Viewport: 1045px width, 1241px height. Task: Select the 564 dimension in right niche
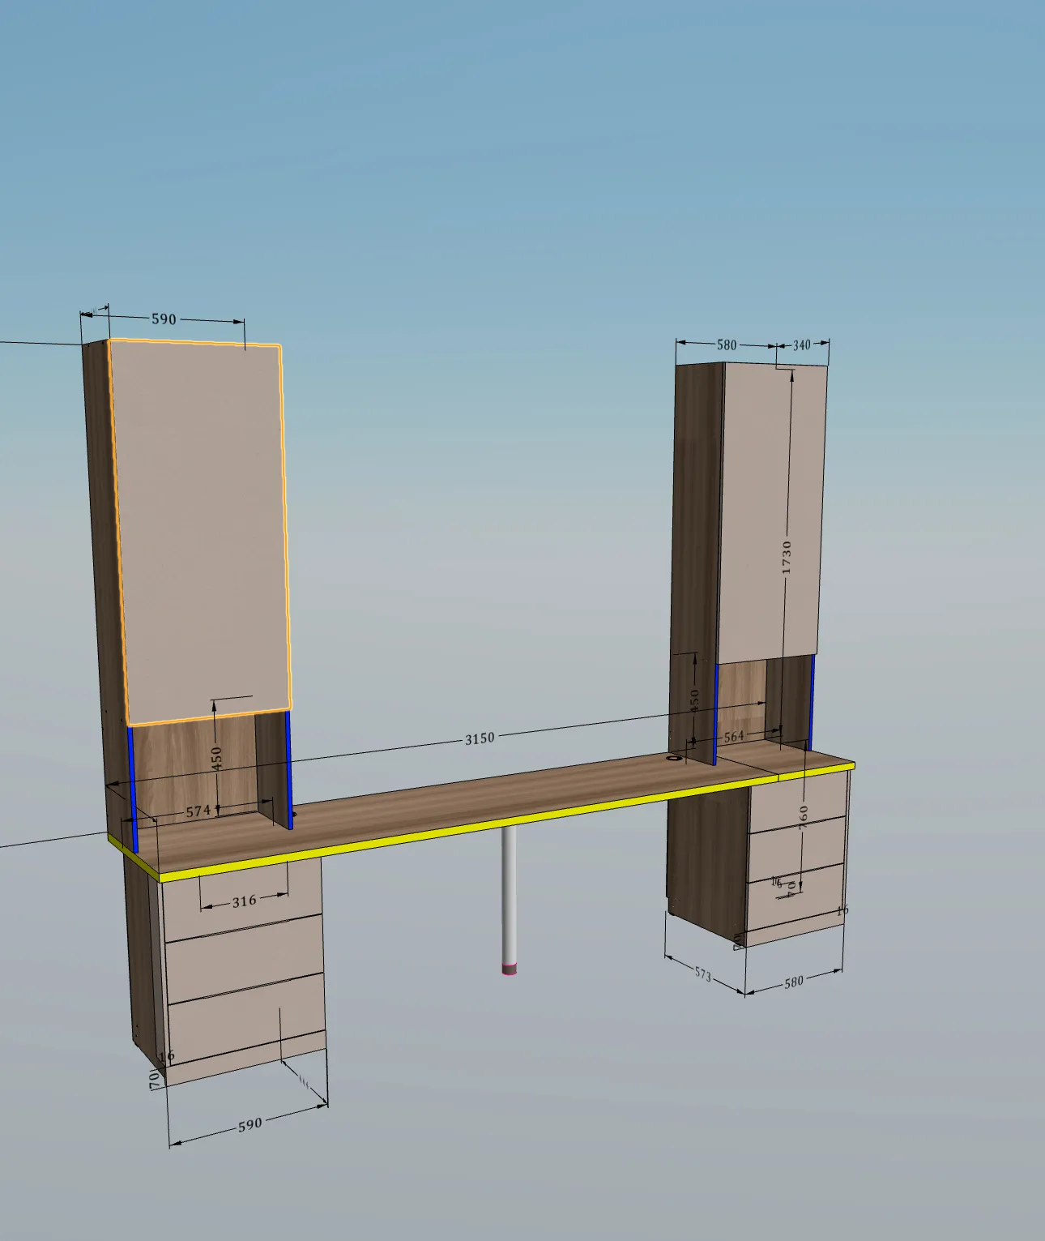[x=733, y=737]
